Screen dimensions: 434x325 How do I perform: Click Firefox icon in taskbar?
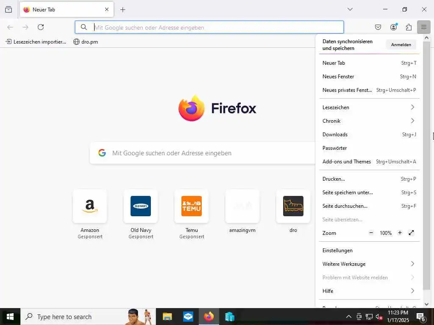pos(209,317)
